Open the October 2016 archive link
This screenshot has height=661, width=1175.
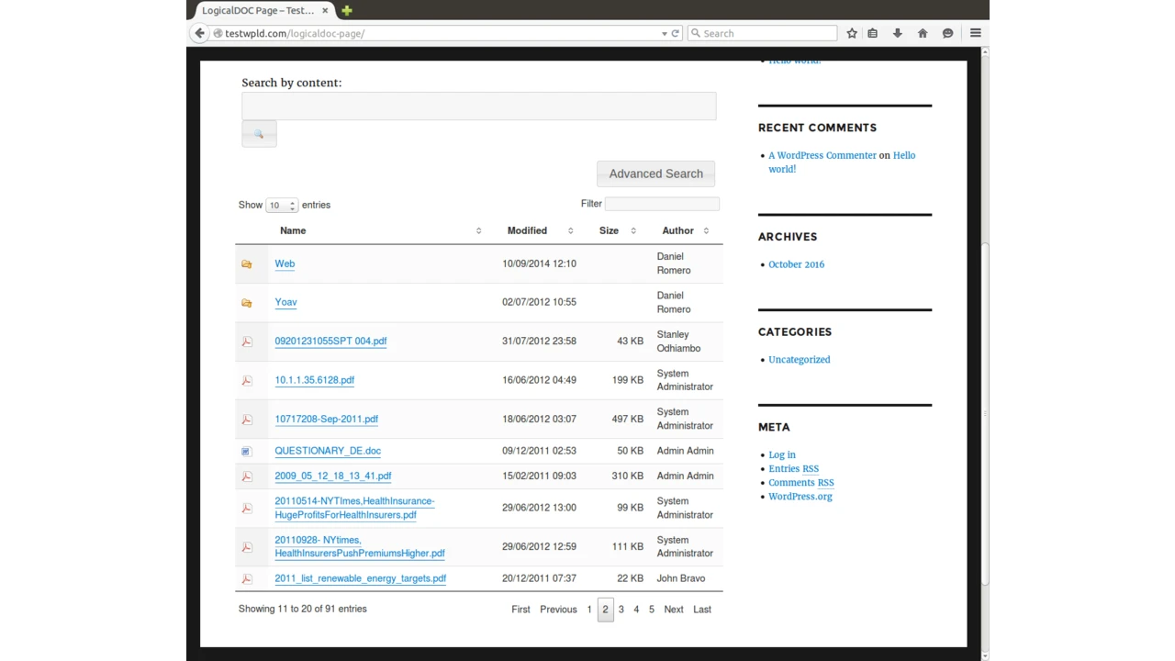pos(795,264)
